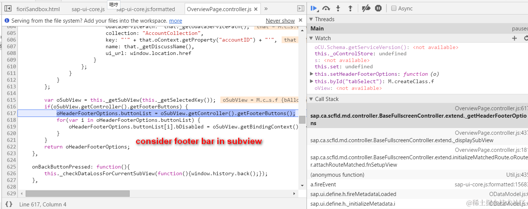Select the _getHeaderFooterOptions call stack frame
The height and width of the screenshot is (209, 528).
(x=417, y=116)
